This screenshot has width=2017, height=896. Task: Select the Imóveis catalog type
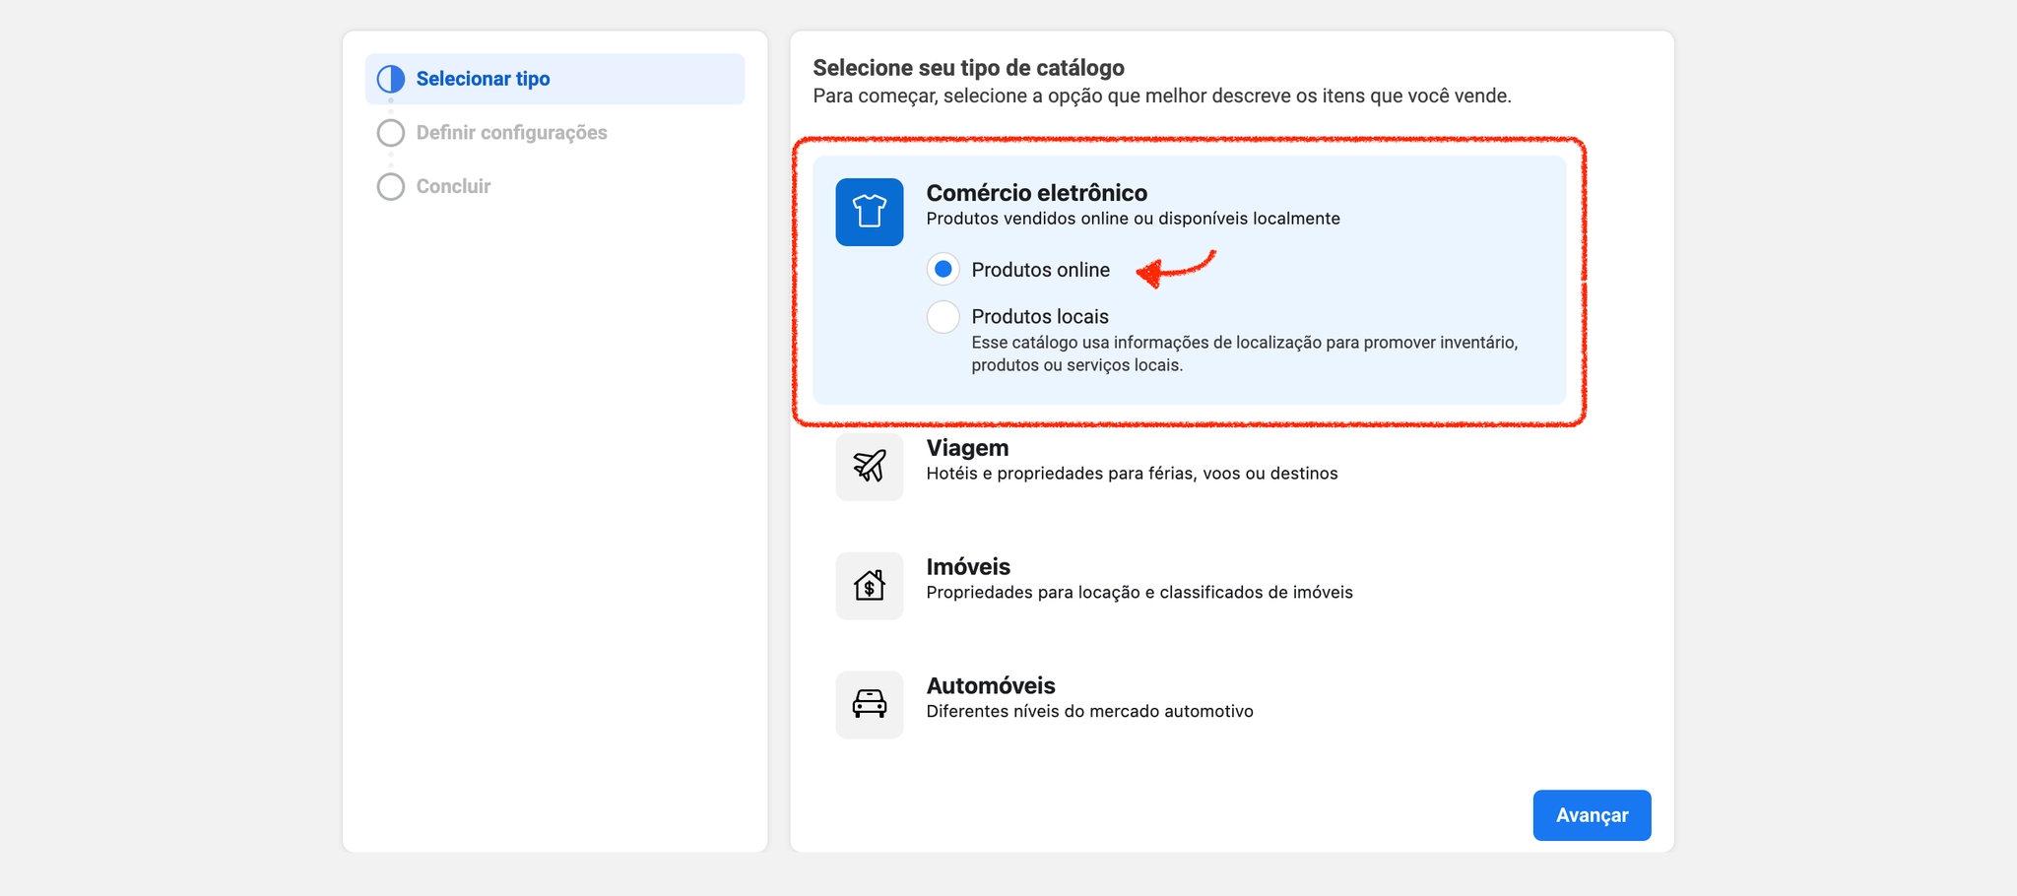[x=1189, y=586]
